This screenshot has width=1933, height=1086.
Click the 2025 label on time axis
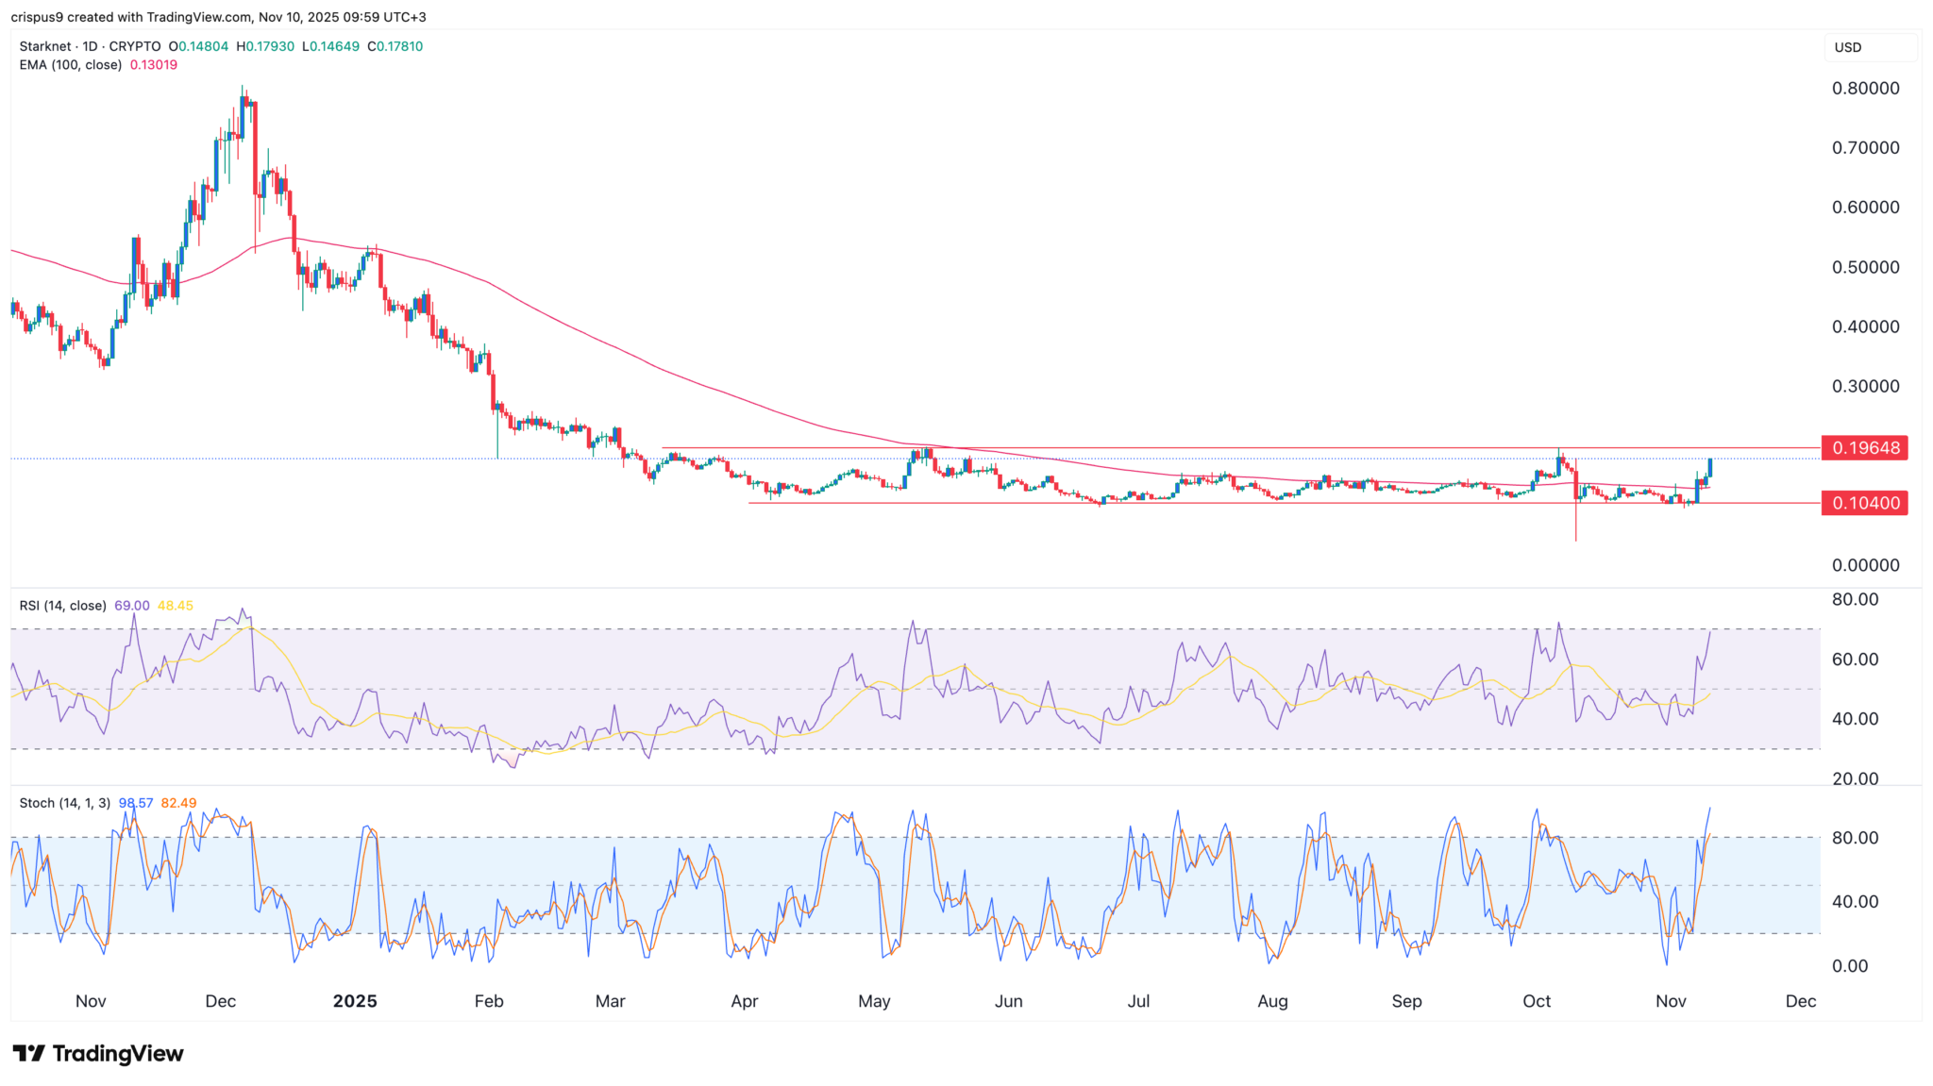point(355,1001)
